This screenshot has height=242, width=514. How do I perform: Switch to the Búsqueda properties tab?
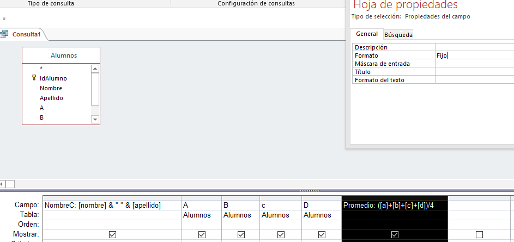[x=398, y=35]
